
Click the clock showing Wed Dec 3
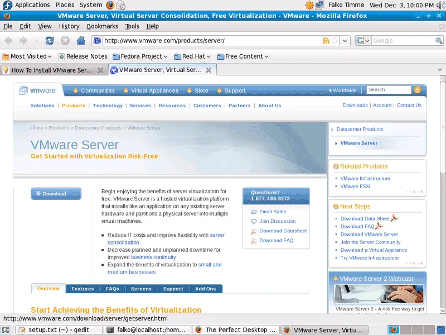[401, 5]
